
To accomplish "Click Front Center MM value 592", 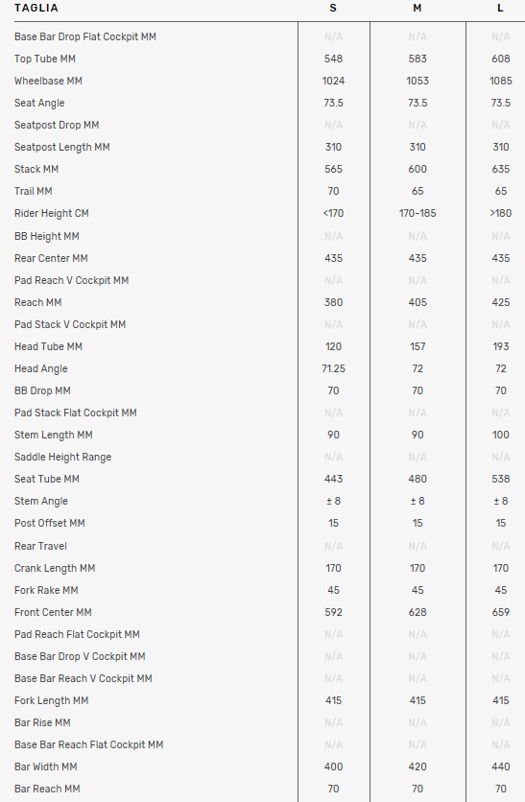I will point(334,612).
